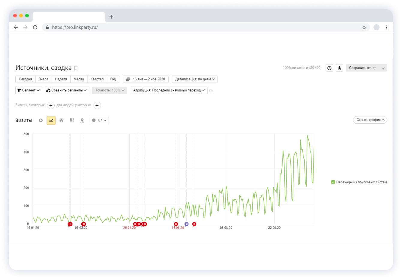Open the Детализация: по дням dropdown

[x=195, y=79]
